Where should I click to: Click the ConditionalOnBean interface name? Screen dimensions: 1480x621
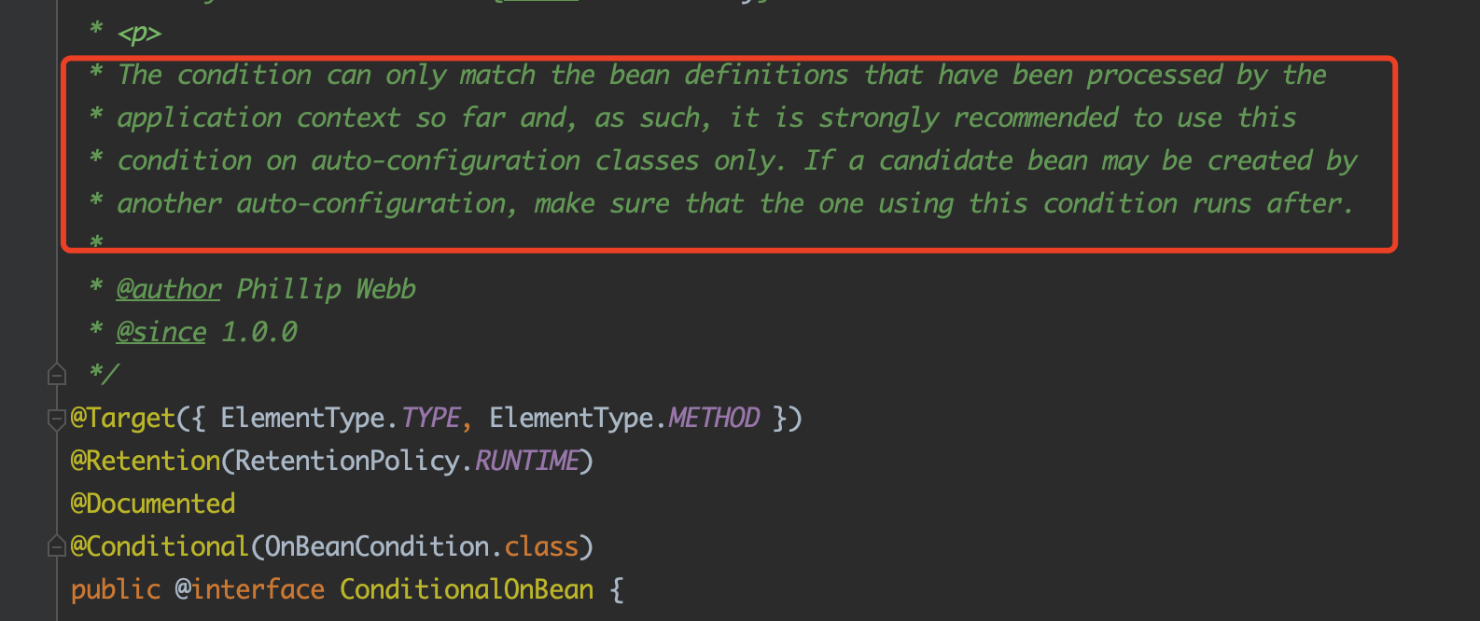click(x=467, y=589)
